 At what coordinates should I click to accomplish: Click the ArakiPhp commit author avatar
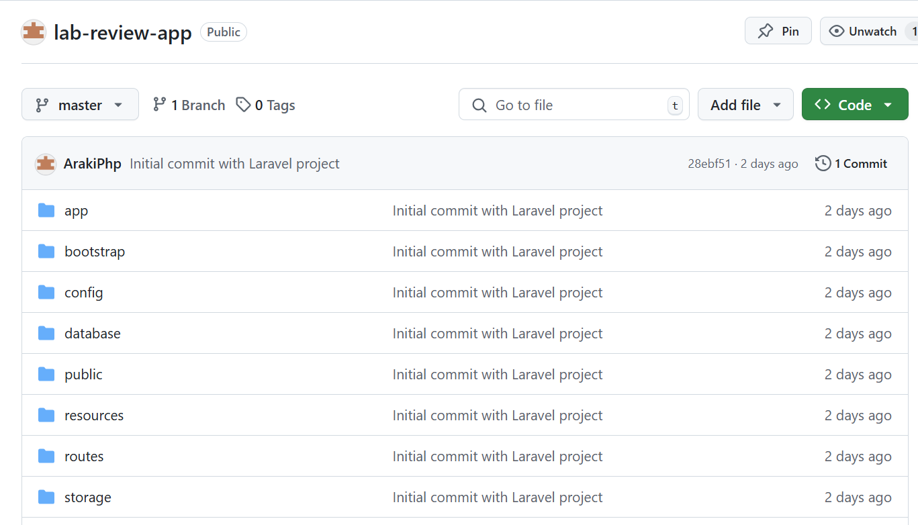[x=46, y=164]
